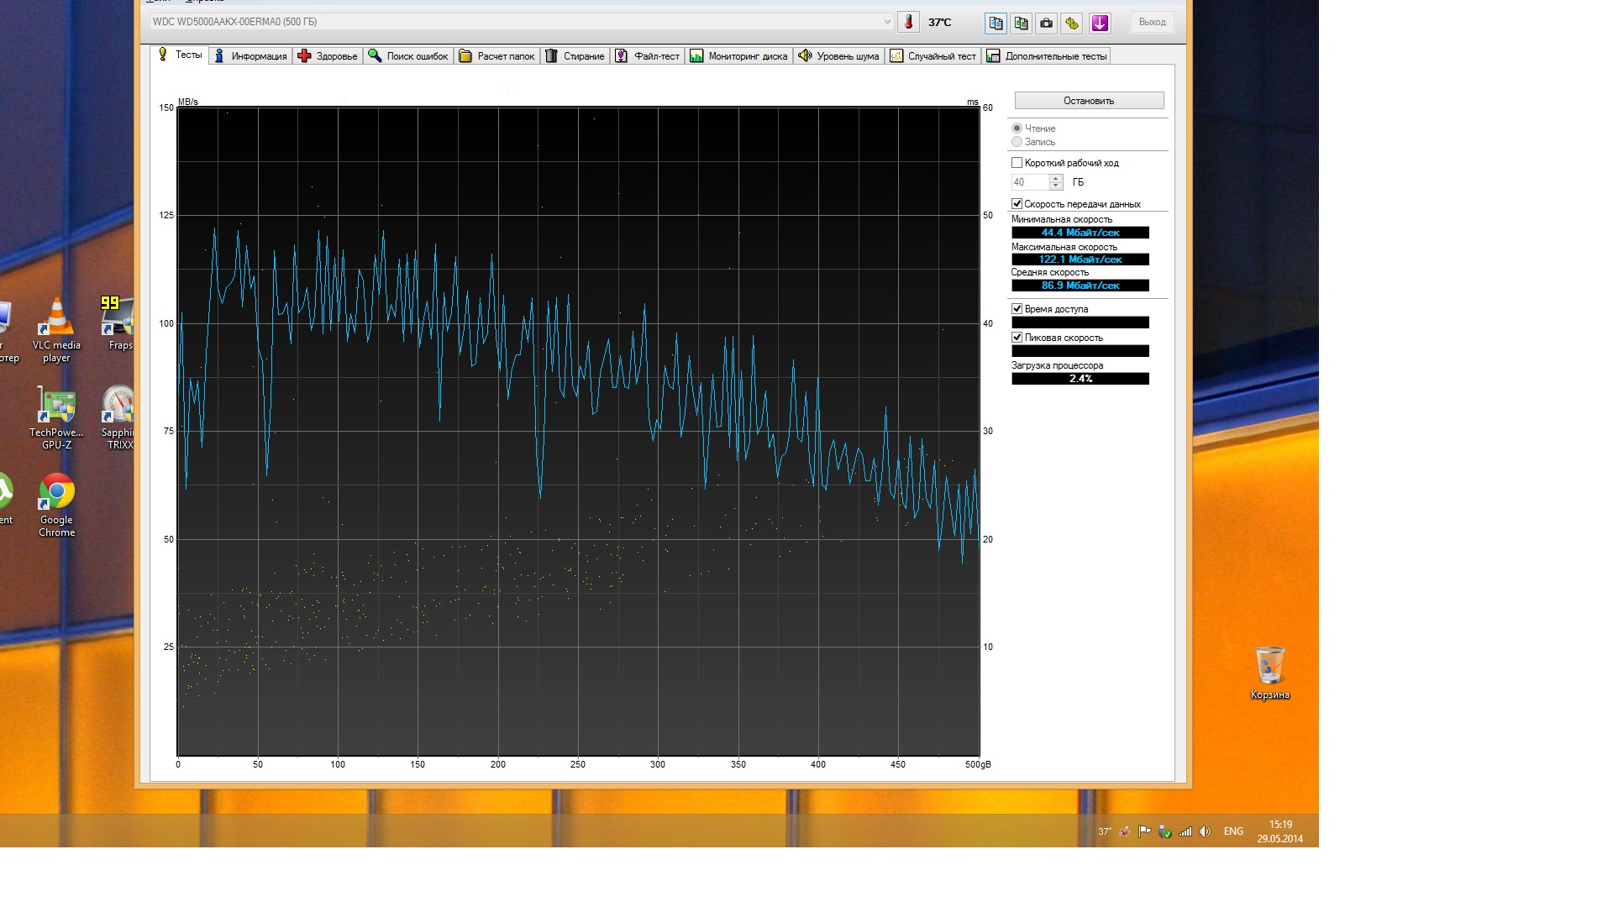Click the camera save screenshot icon

[1046, 24]
